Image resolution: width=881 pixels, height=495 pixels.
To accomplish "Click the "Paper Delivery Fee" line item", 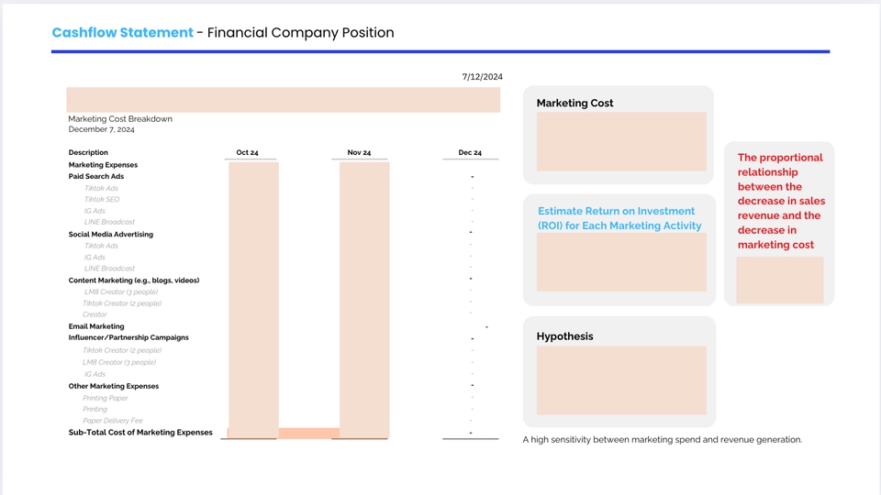I will (x=113, y=421).
